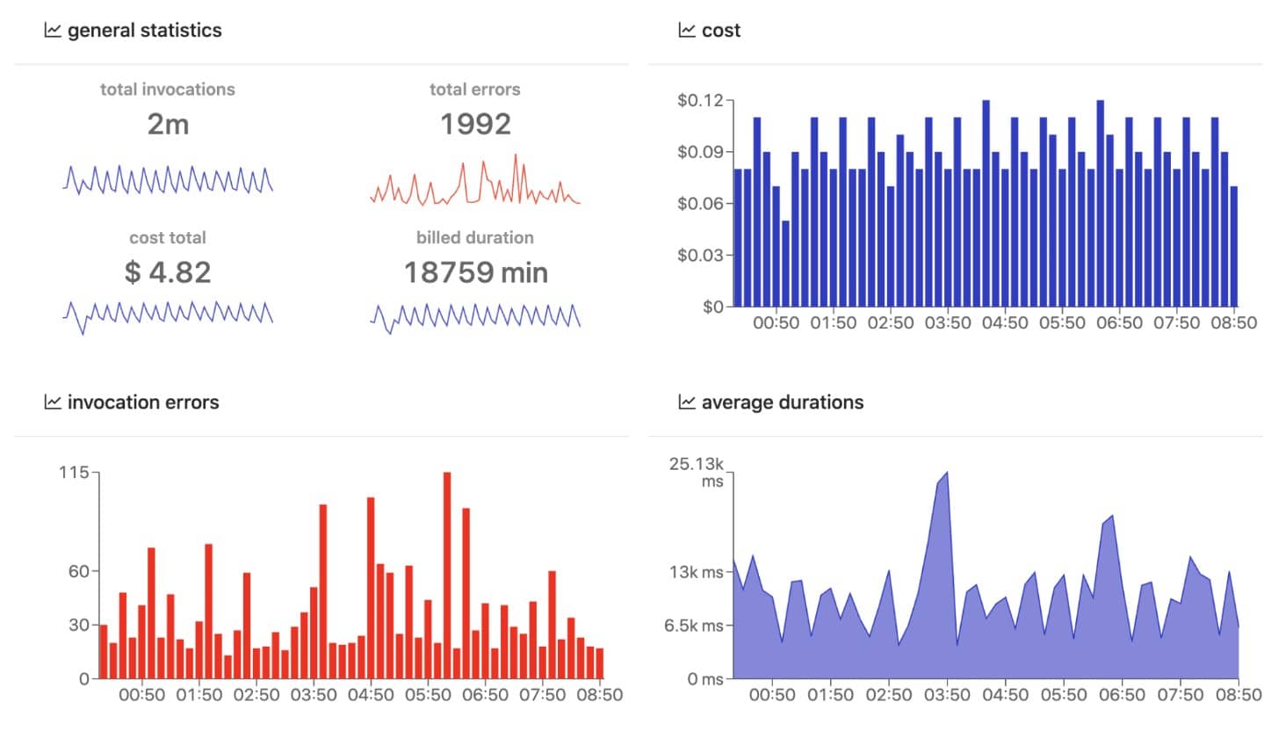The height and width of the screenshot is (731, 1271).
Task: Click the $0.06 axis label in cost chart
Action: tap(700, 204)
